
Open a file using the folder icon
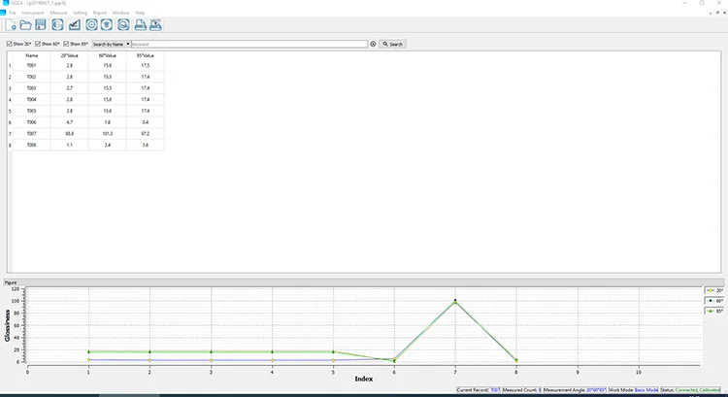pyautogui.click(x=25, y=25)
